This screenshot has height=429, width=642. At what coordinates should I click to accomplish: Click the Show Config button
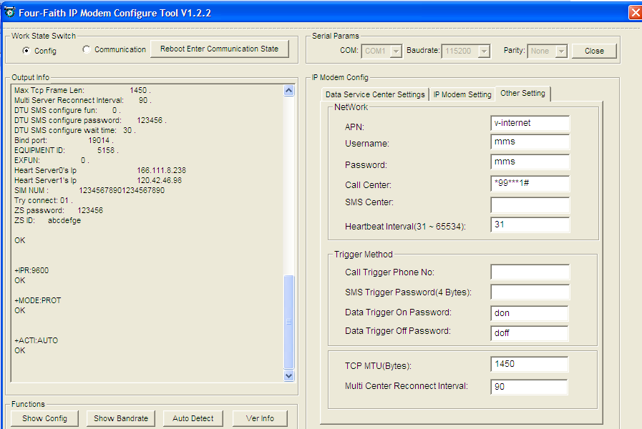click(44, 418)
